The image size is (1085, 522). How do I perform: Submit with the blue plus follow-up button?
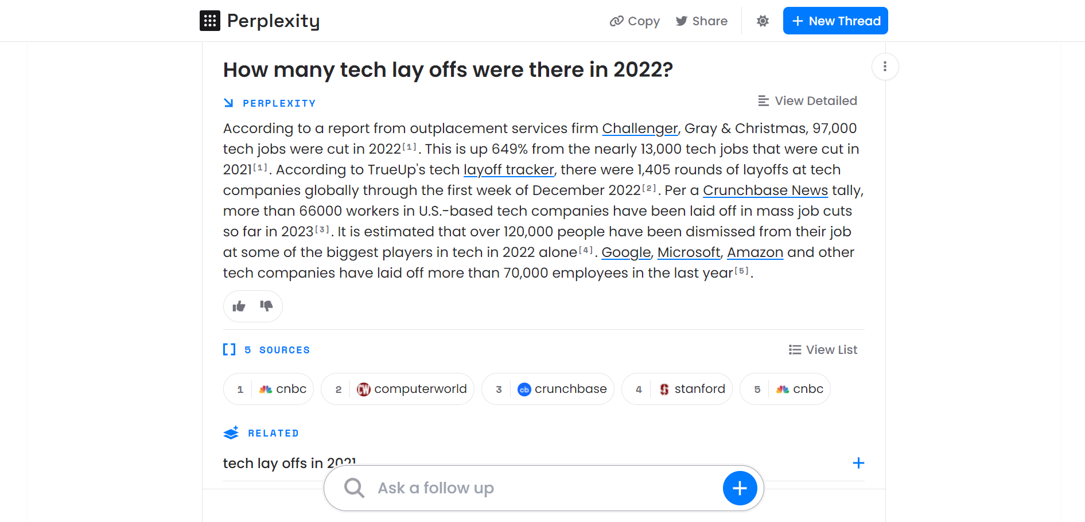(x=740, y=488)
